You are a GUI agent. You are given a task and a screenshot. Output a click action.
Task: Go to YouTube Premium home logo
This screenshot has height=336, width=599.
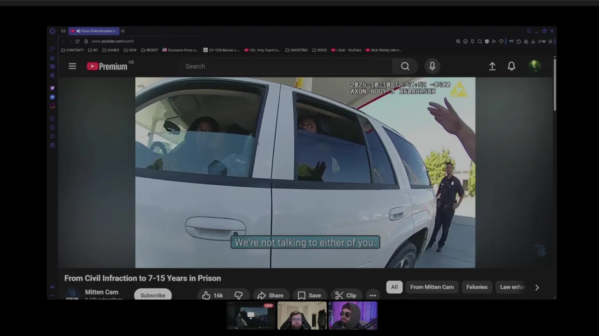pyautogui.click(x=107, y=66)
